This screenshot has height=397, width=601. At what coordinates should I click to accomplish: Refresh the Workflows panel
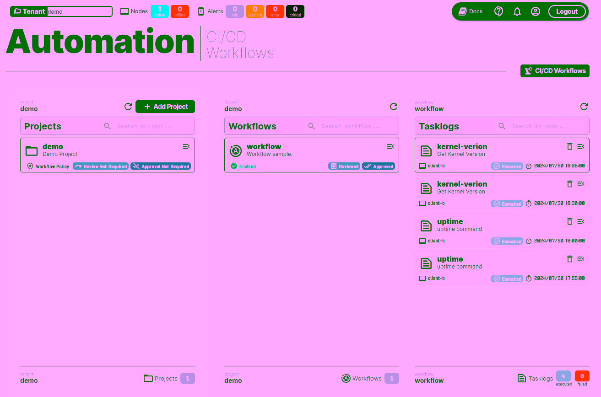point(394,107)
